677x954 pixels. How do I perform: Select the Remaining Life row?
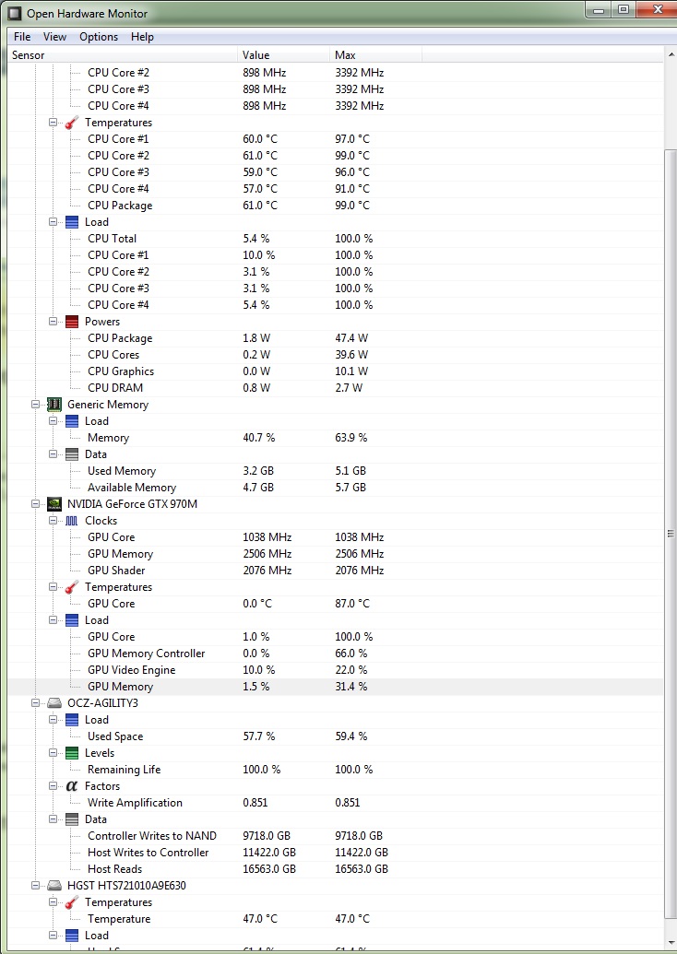point(335,770)
